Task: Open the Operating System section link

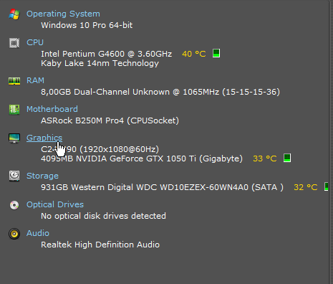Action: pyautogui.click(x=63, y=14)
